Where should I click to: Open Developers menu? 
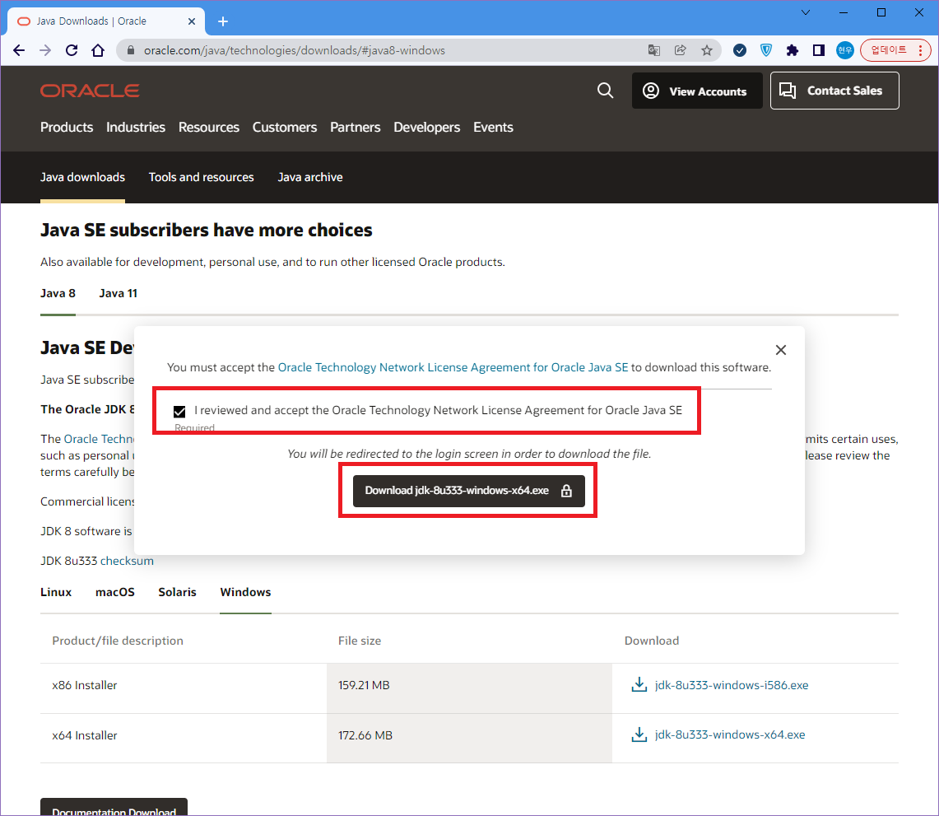pyautogui.click(x=426, y=127)
